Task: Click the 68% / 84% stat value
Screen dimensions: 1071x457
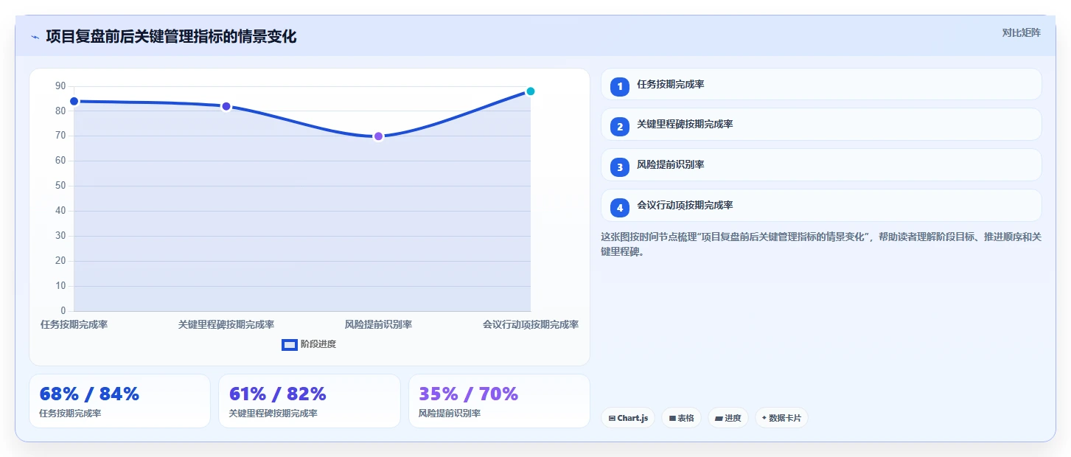Action: 89,394
